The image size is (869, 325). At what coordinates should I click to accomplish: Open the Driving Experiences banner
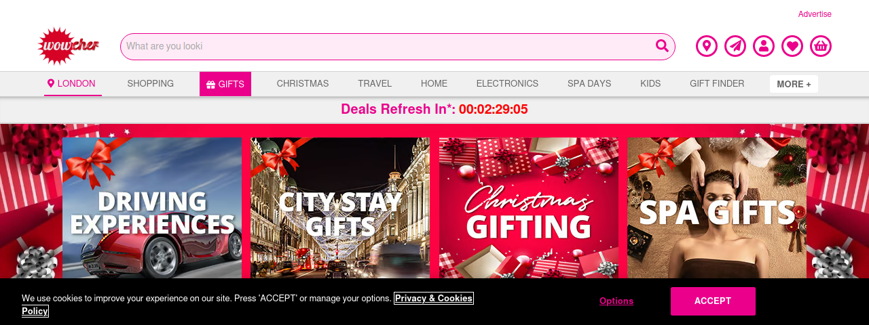pos(152,209)
